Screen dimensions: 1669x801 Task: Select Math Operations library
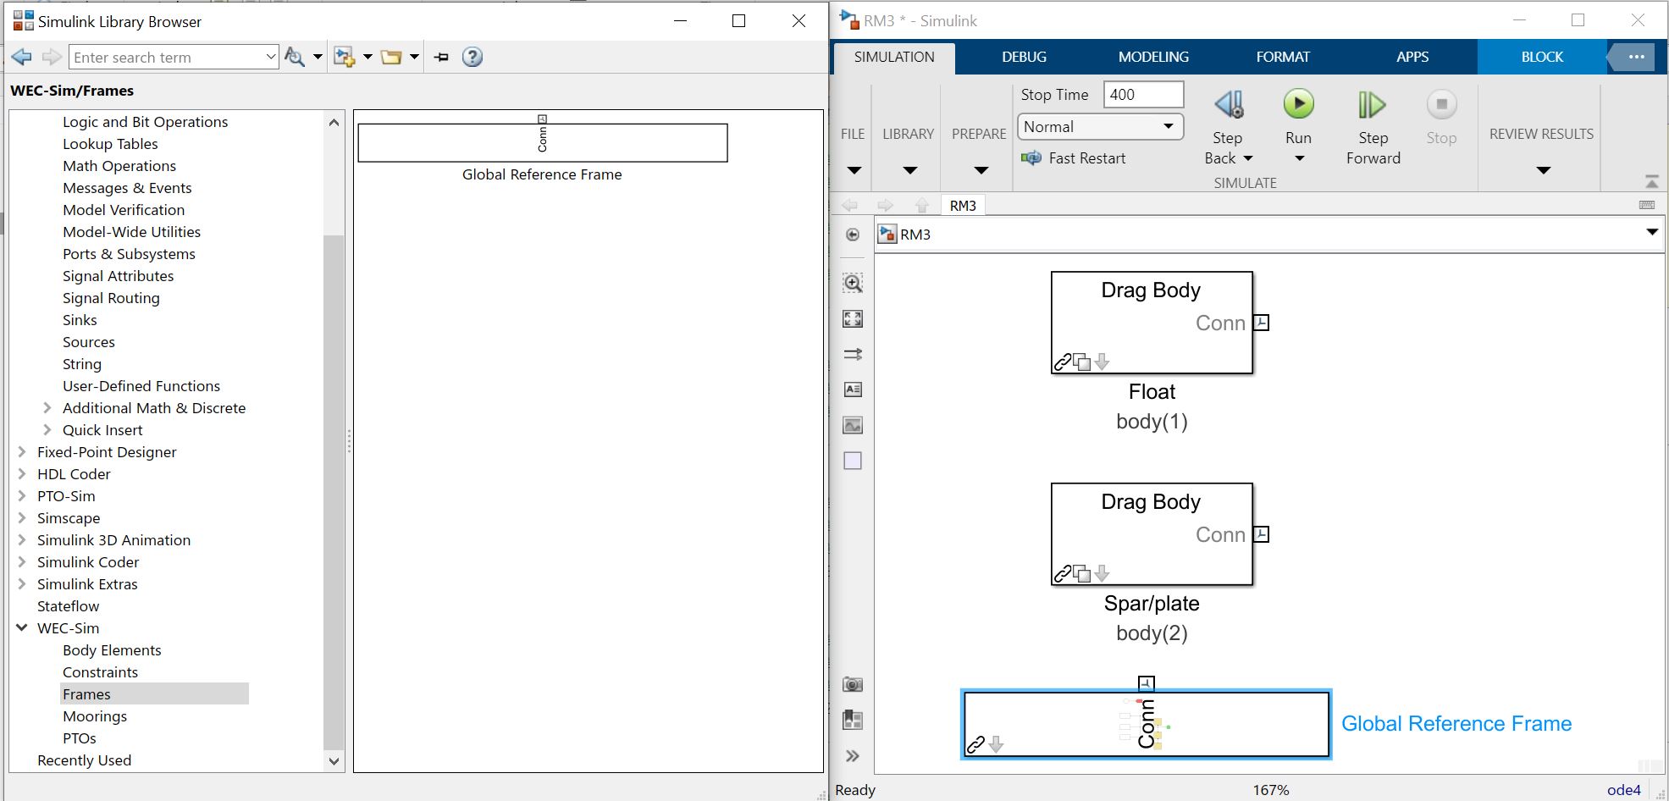pos(119,166)
